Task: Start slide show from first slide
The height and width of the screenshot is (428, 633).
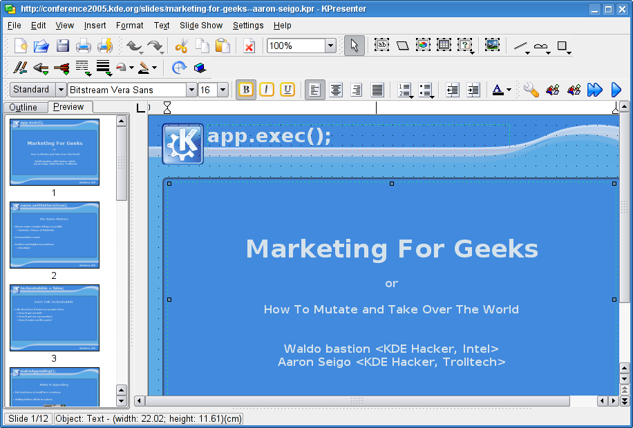Action: [x=594, y=90]
